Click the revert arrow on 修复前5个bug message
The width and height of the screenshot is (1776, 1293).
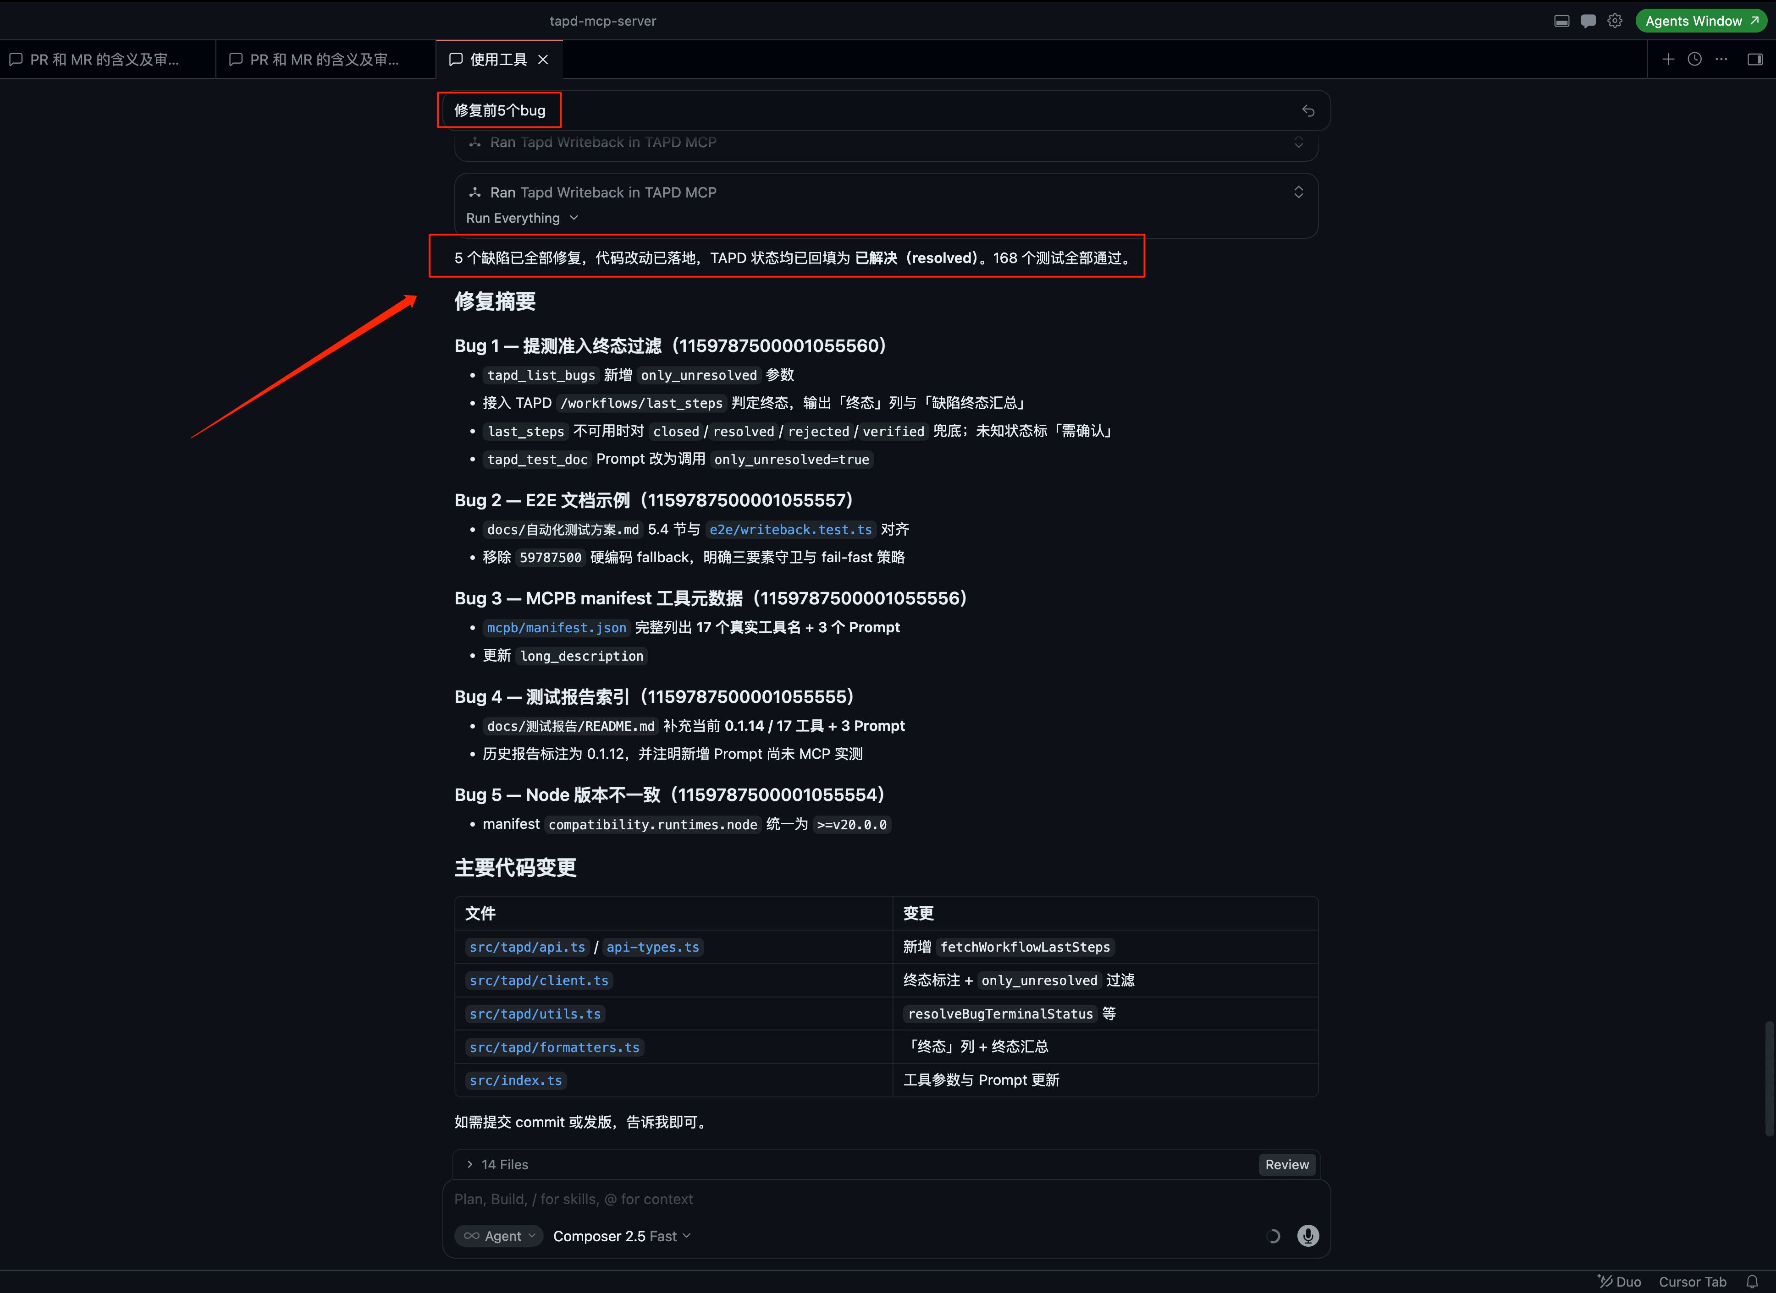[1308, 110]
